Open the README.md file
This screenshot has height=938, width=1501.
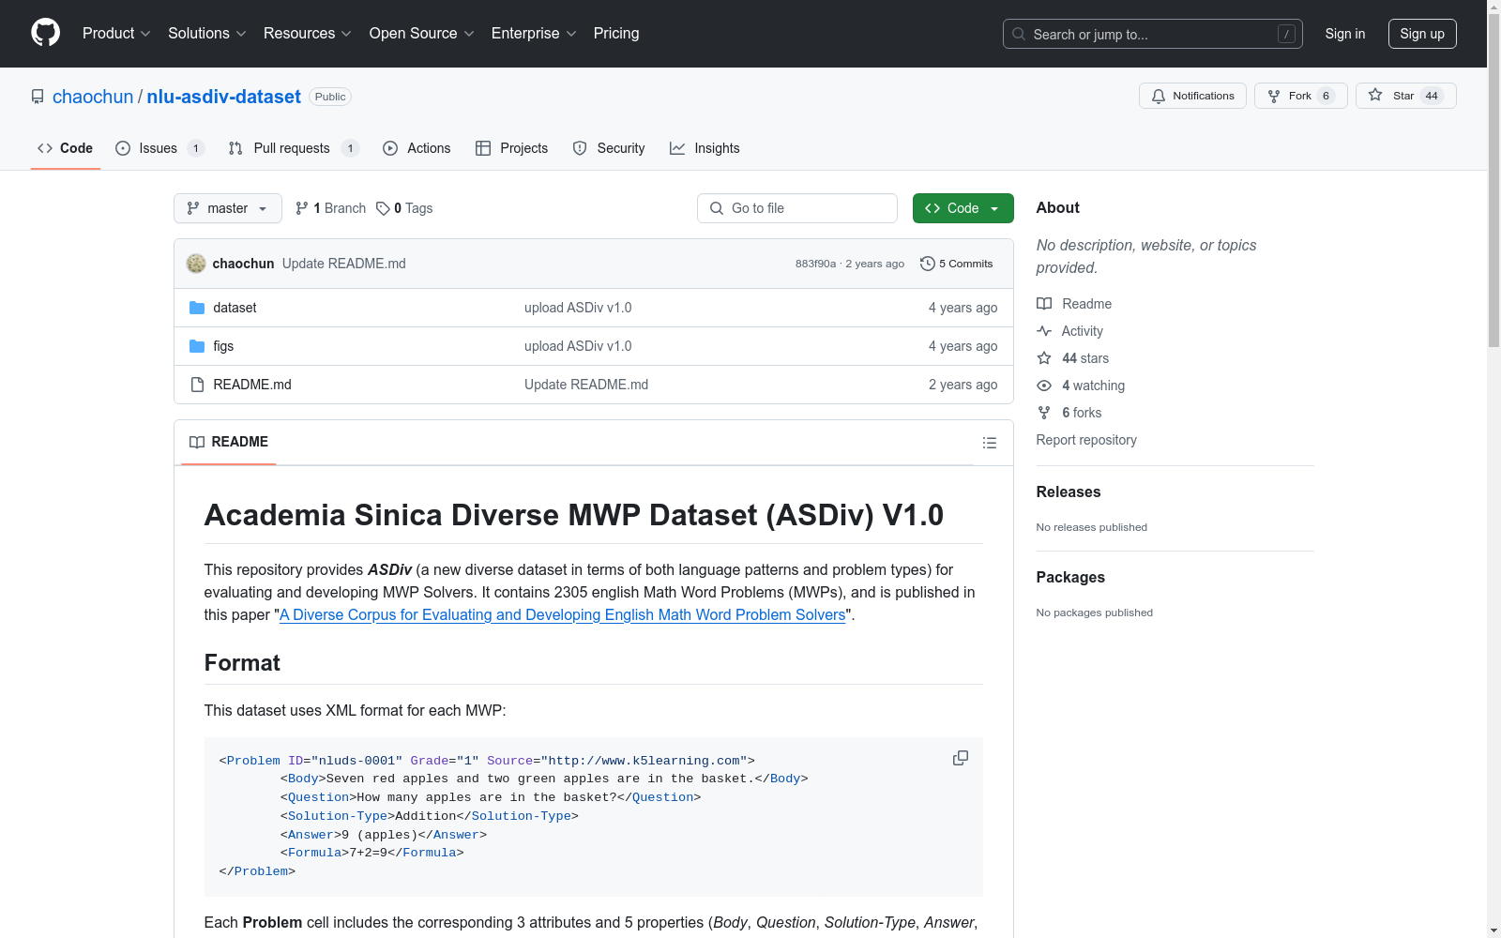252,385
